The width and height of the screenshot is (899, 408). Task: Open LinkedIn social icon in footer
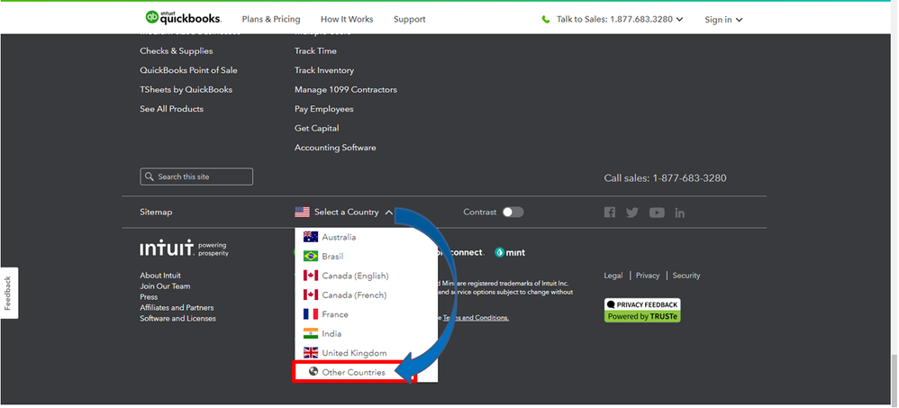680,213
